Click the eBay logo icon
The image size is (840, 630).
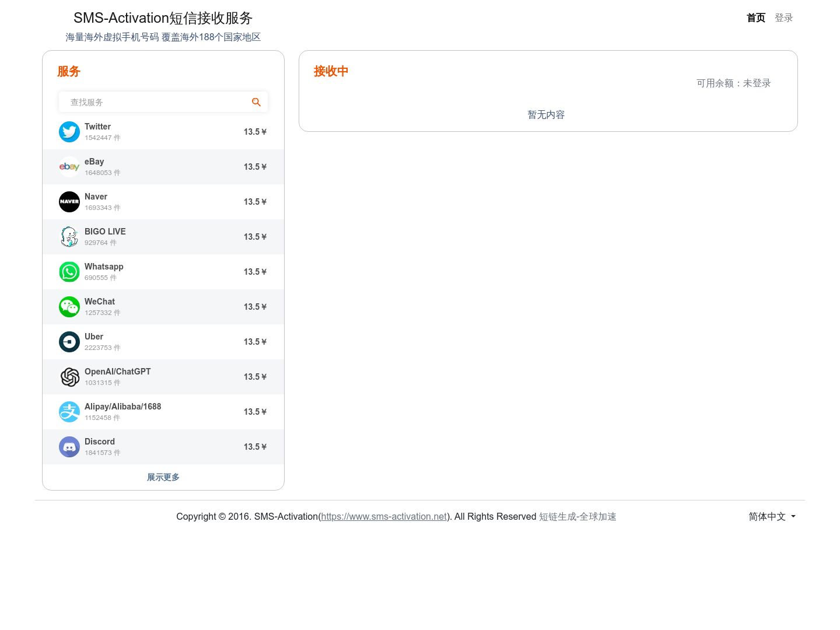(69, 167)
